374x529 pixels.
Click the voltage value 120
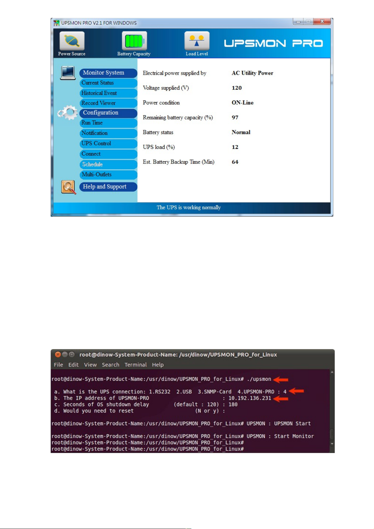(237, 88)
